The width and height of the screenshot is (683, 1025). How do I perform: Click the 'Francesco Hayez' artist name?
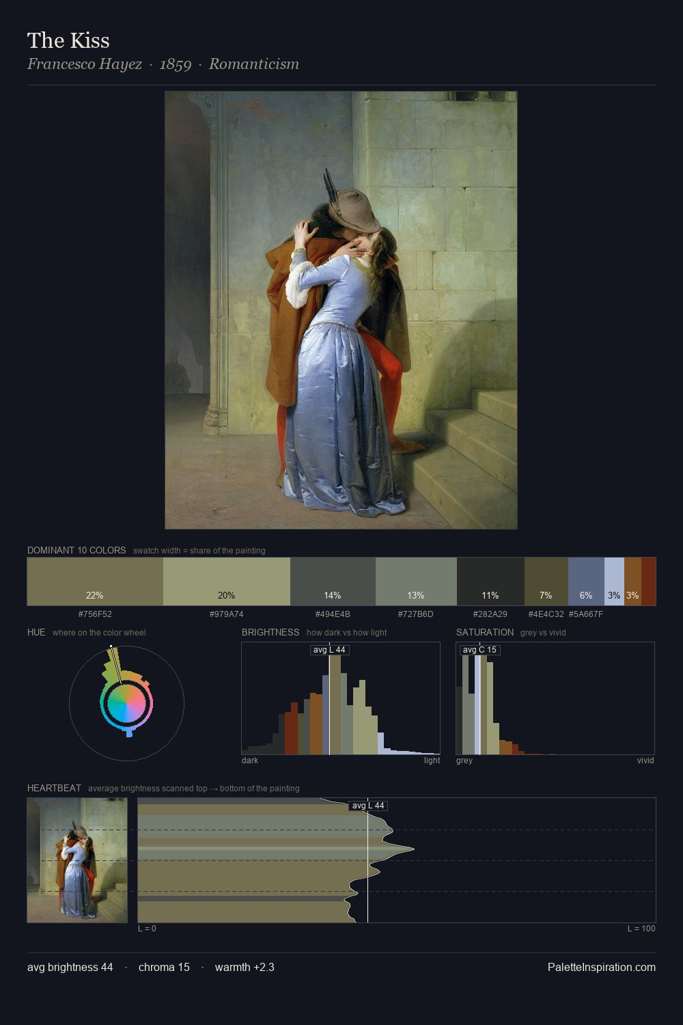(85, 64)
